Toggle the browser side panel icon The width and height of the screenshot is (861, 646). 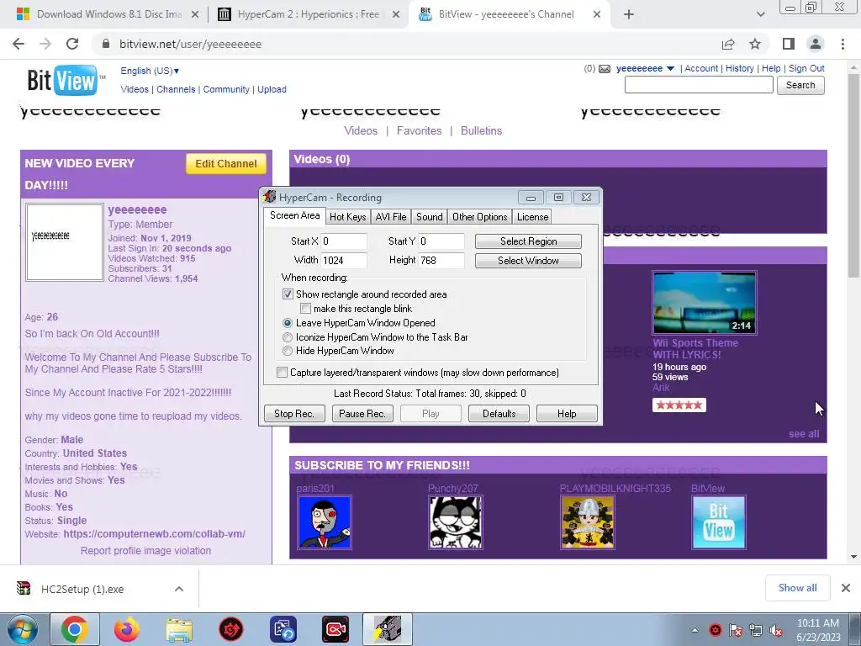coord(789,44)
